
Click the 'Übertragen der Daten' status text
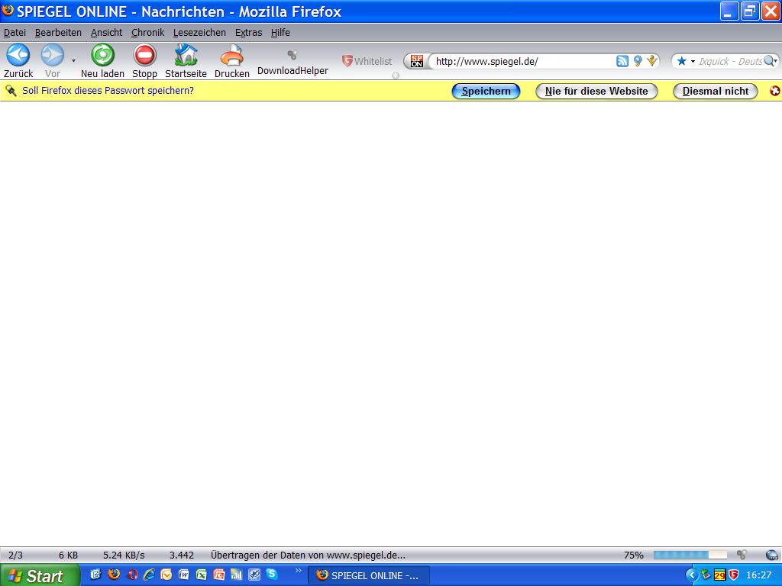point(308,555)
